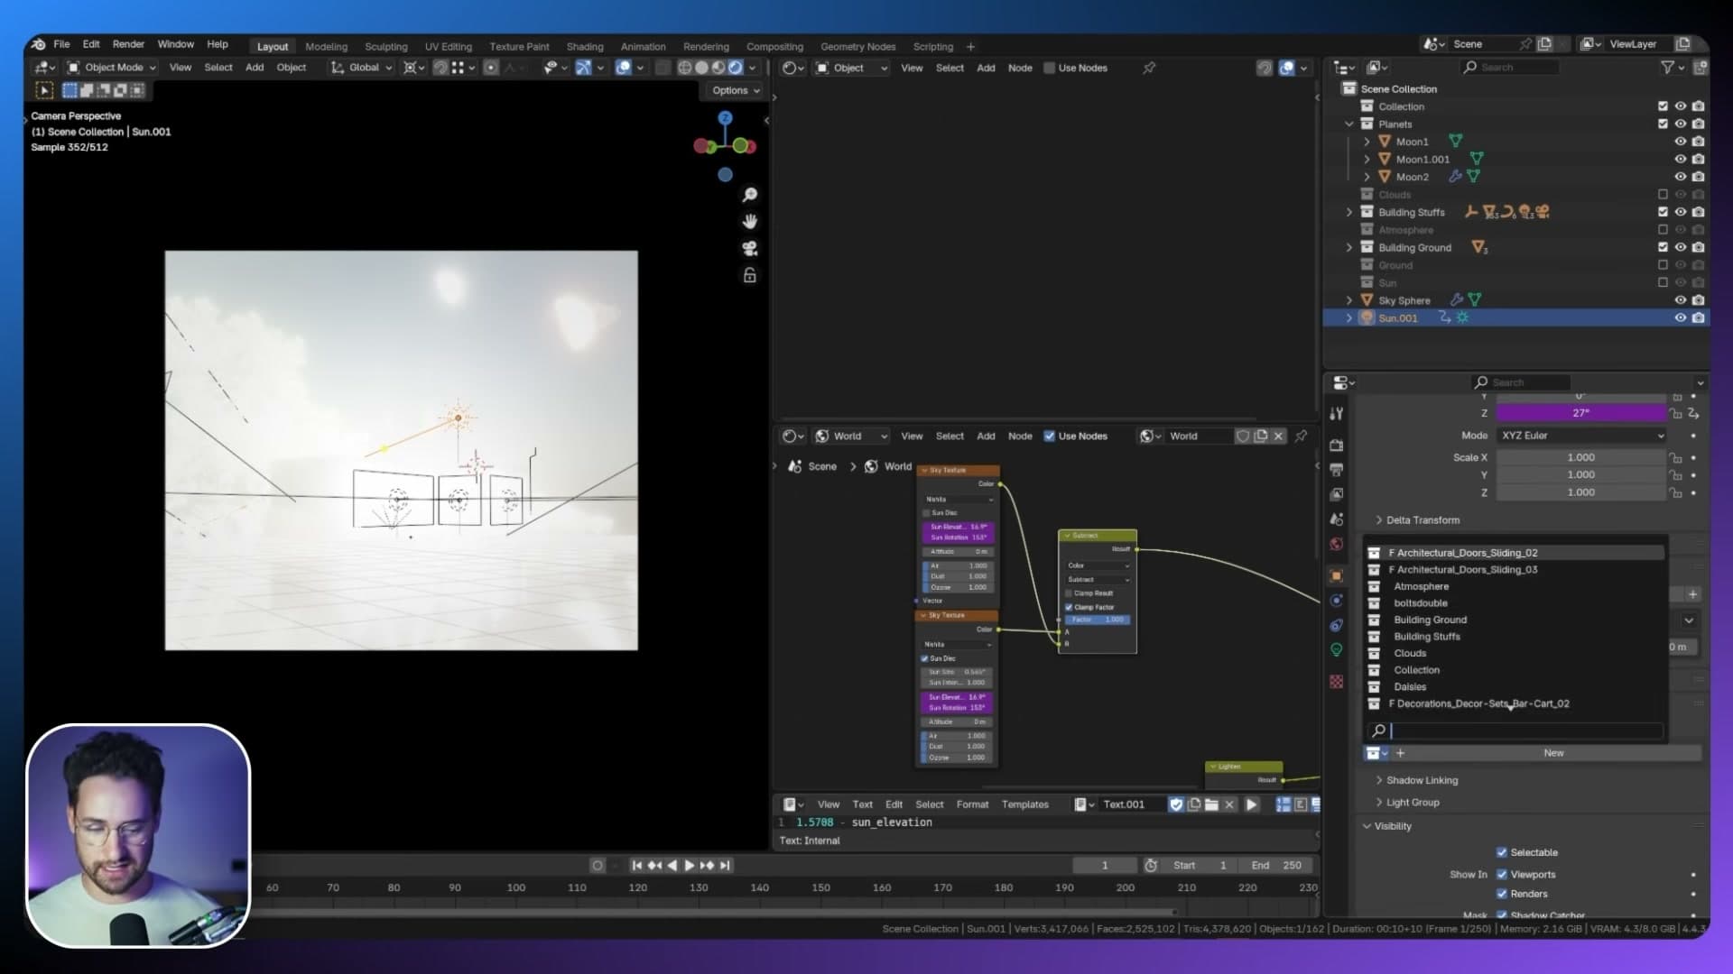Open the Object properties orange square tab
The image size is (1733, 974).
[x=1337, y=575]
